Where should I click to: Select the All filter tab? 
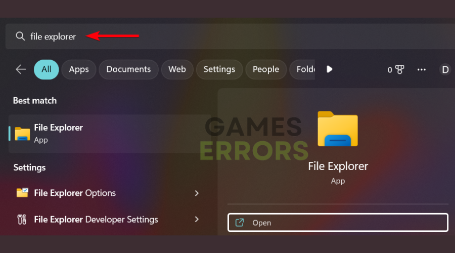47,69
